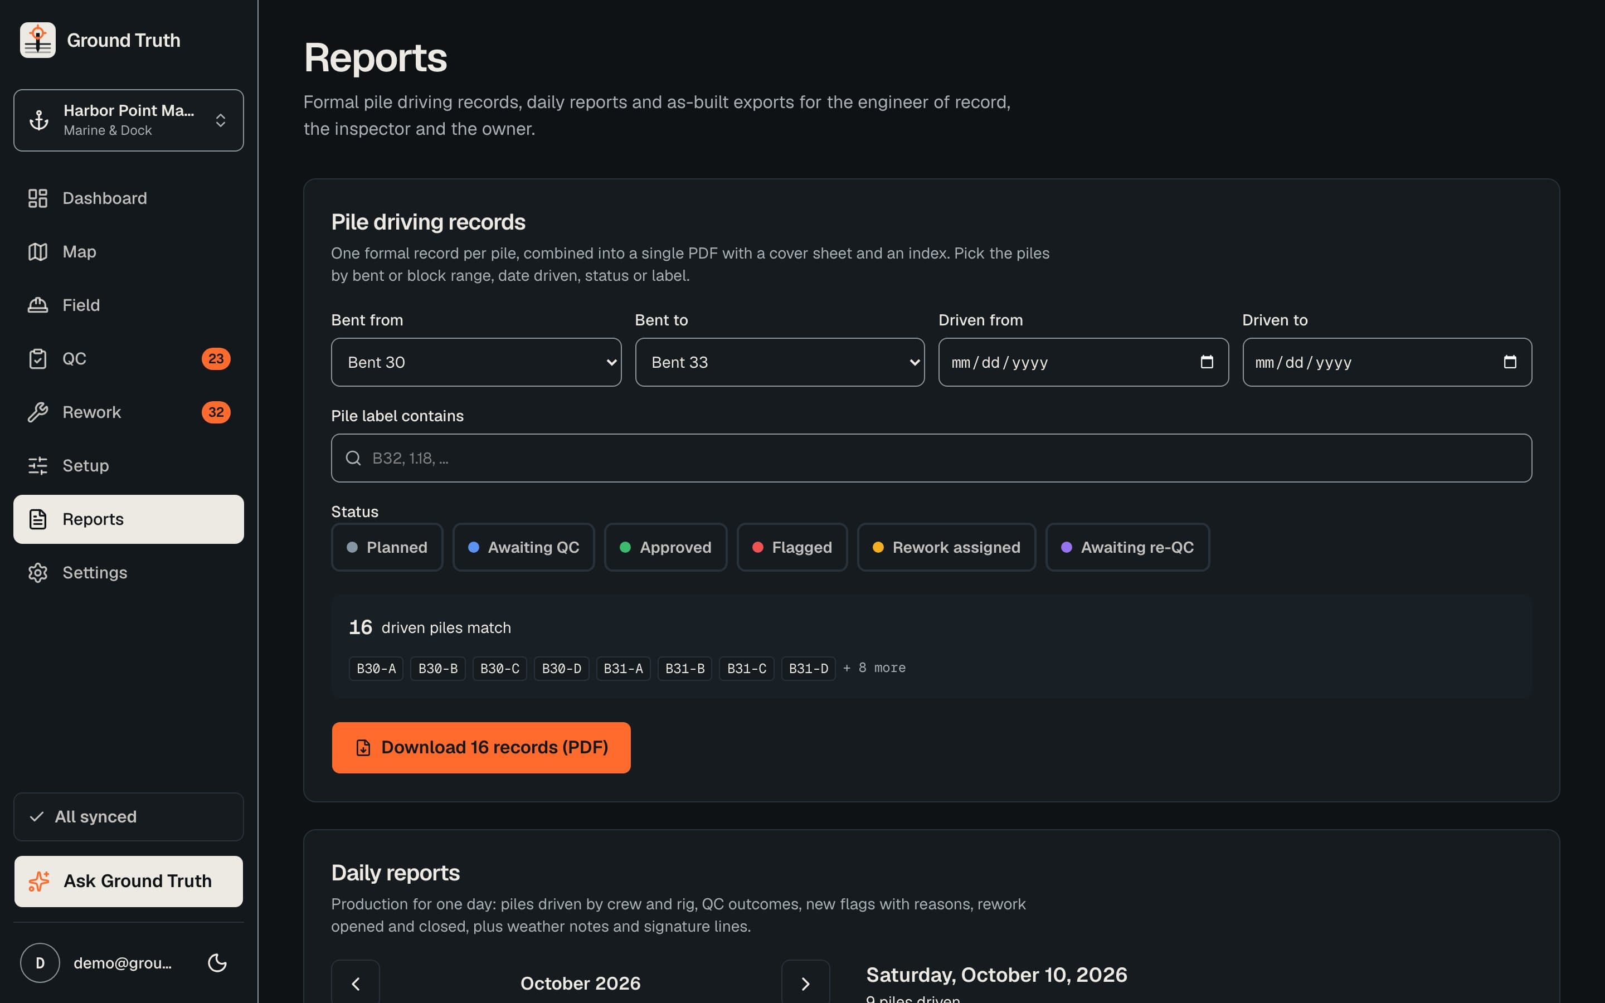Screen dimensions: 1605x1003
Task: Click the sparkle icon on Ask Ground Truth
Action: (x=39, y=881)
